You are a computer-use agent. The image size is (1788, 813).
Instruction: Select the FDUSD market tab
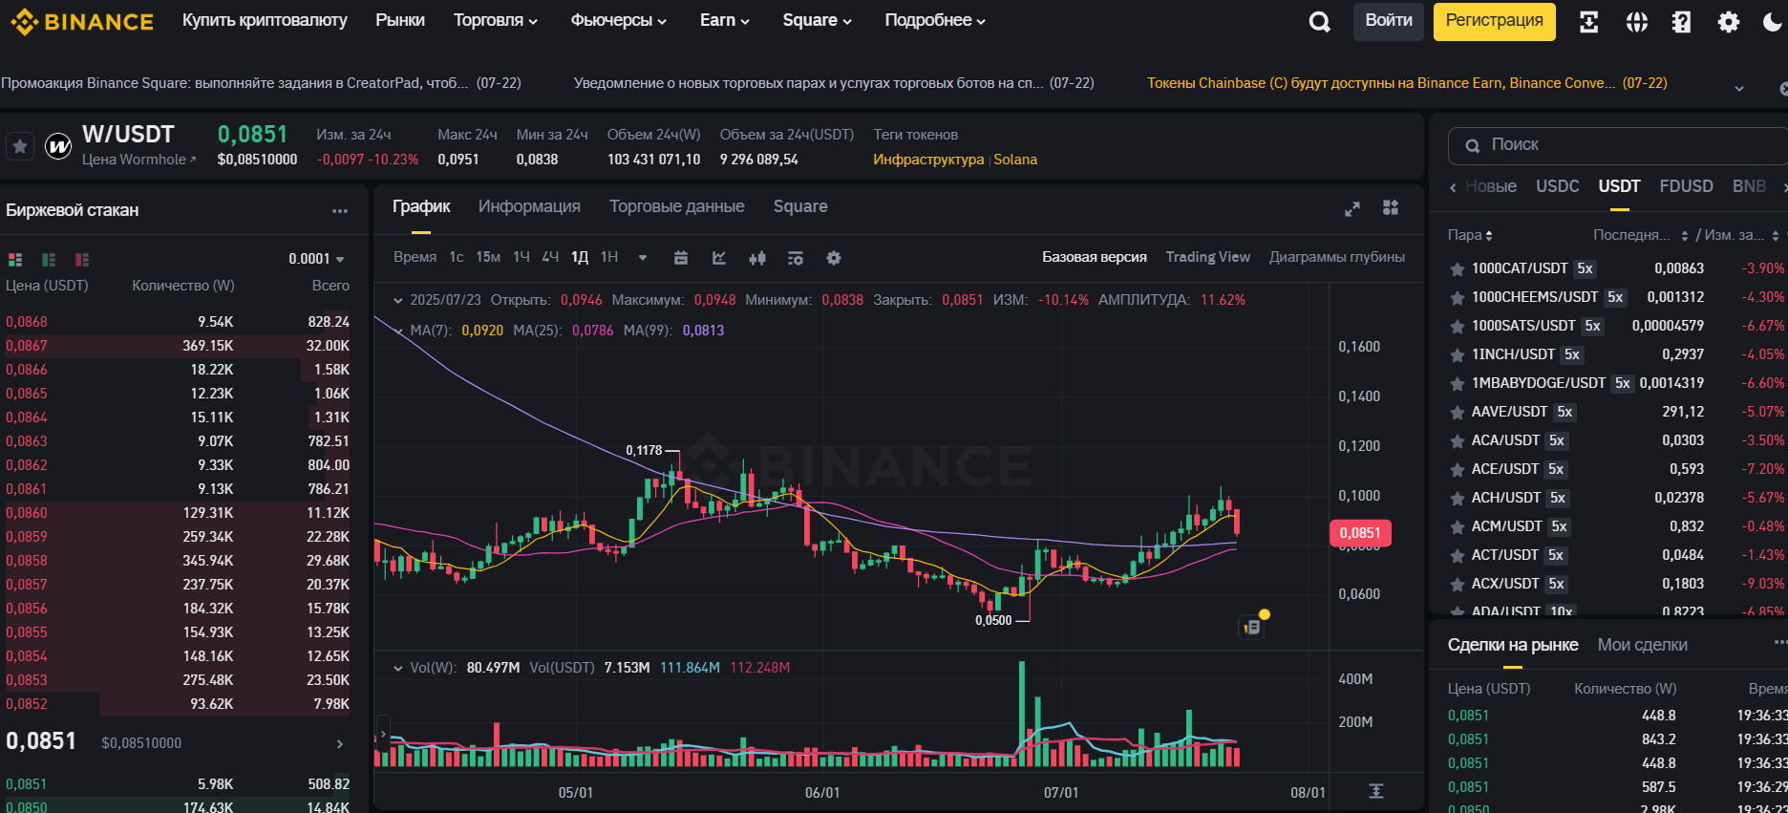click(x=1686, y=186)
